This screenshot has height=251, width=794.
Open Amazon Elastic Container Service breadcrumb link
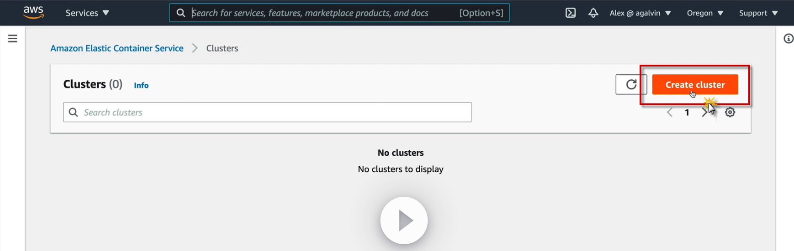(x=117, y=48)
